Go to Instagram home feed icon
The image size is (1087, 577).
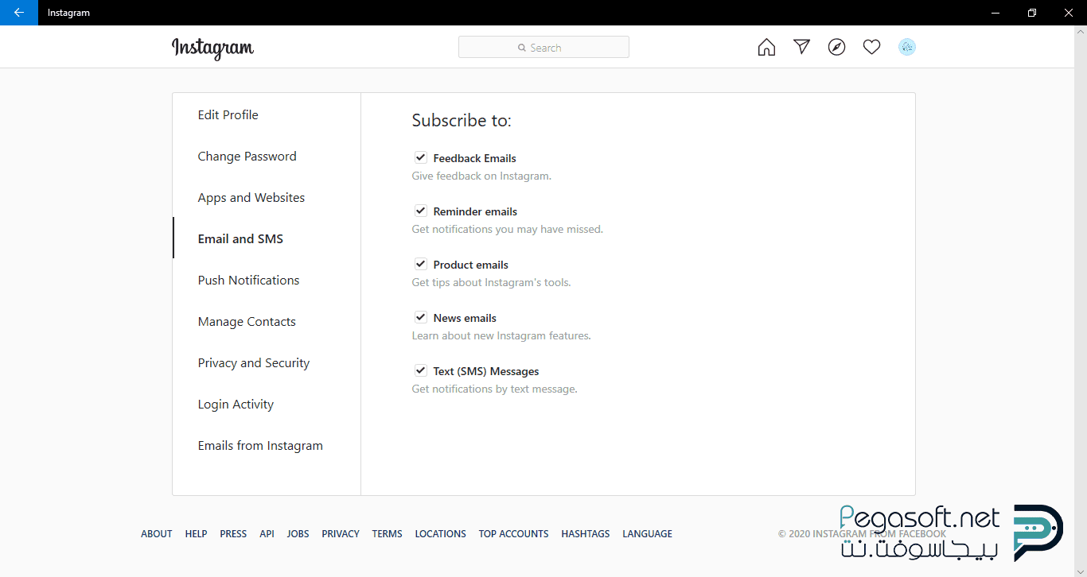[766, 48]
